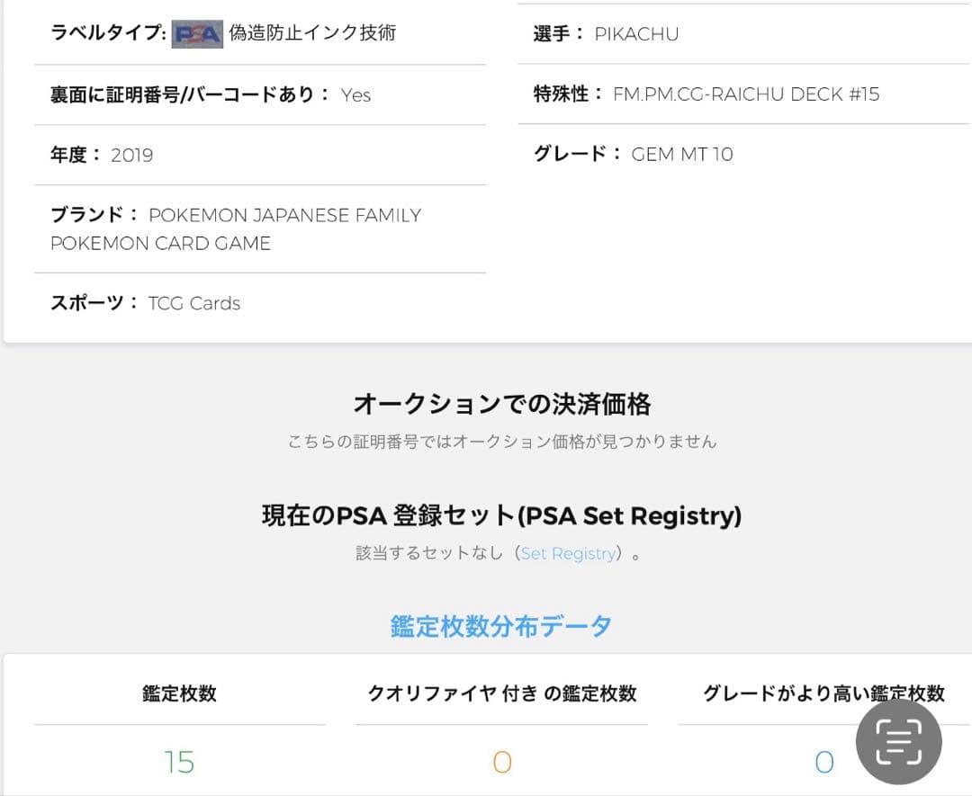Screen dimensions: 972x796
Task: Click the Yes barcode value
Action: click(355, 95)
